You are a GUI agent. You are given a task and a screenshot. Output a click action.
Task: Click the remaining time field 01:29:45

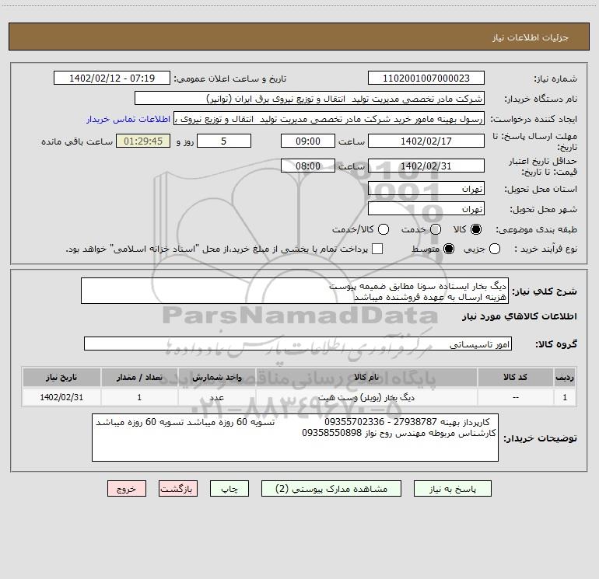(143, 141)
